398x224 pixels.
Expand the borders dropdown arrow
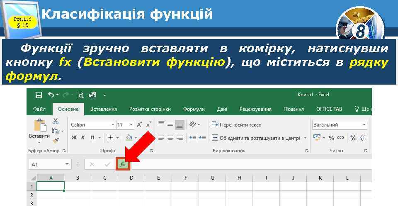(117, 138)
